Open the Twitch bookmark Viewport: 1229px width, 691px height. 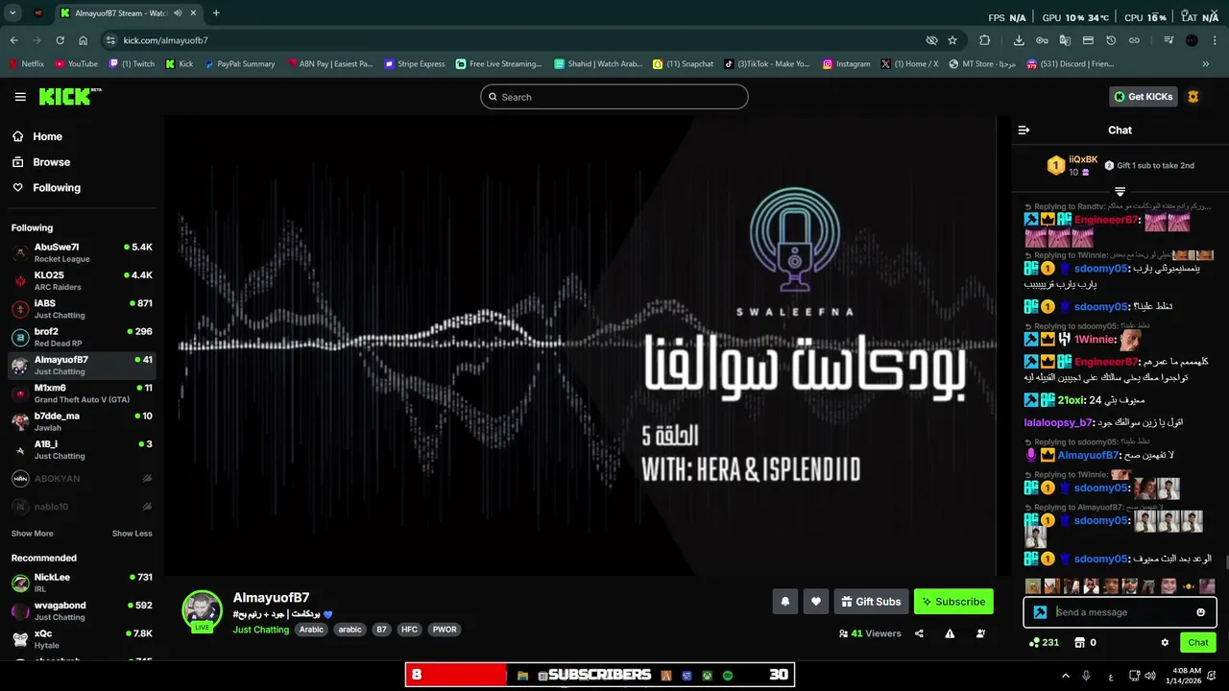(x=132, y=64)
